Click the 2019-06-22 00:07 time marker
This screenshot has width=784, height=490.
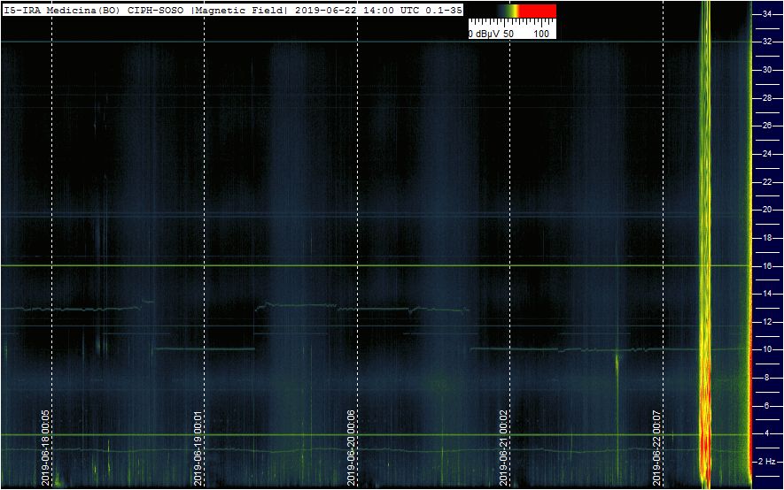pyautogui.click(x=657, y=448)
